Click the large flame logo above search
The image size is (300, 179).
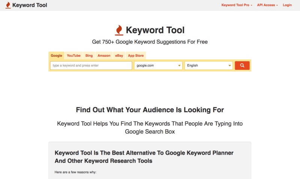(119, 30)
